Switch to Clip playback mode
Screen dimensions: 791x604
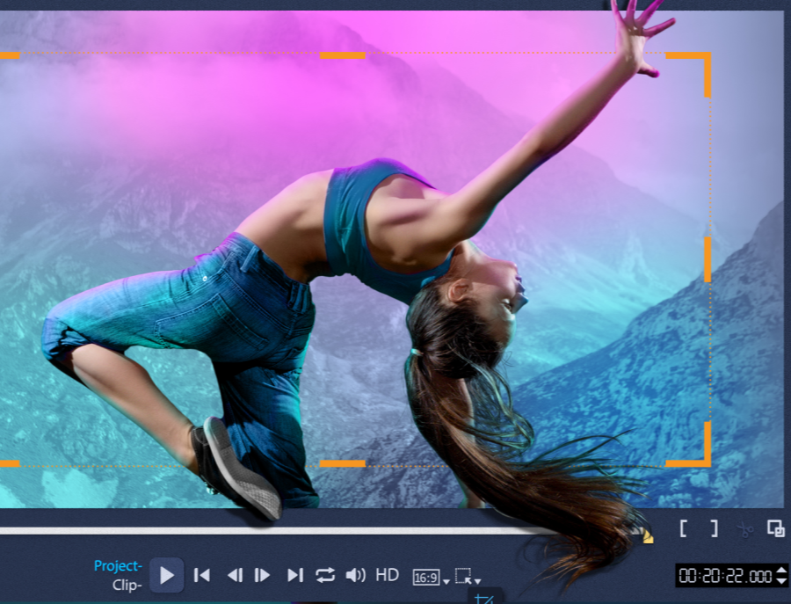coord(127,586)
